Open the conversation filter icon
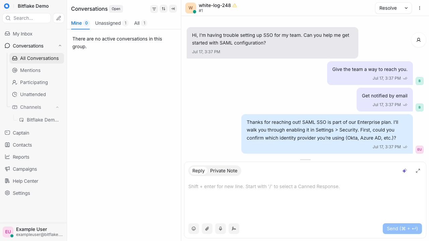Viewport: 429px width, 241px height. 154,9
